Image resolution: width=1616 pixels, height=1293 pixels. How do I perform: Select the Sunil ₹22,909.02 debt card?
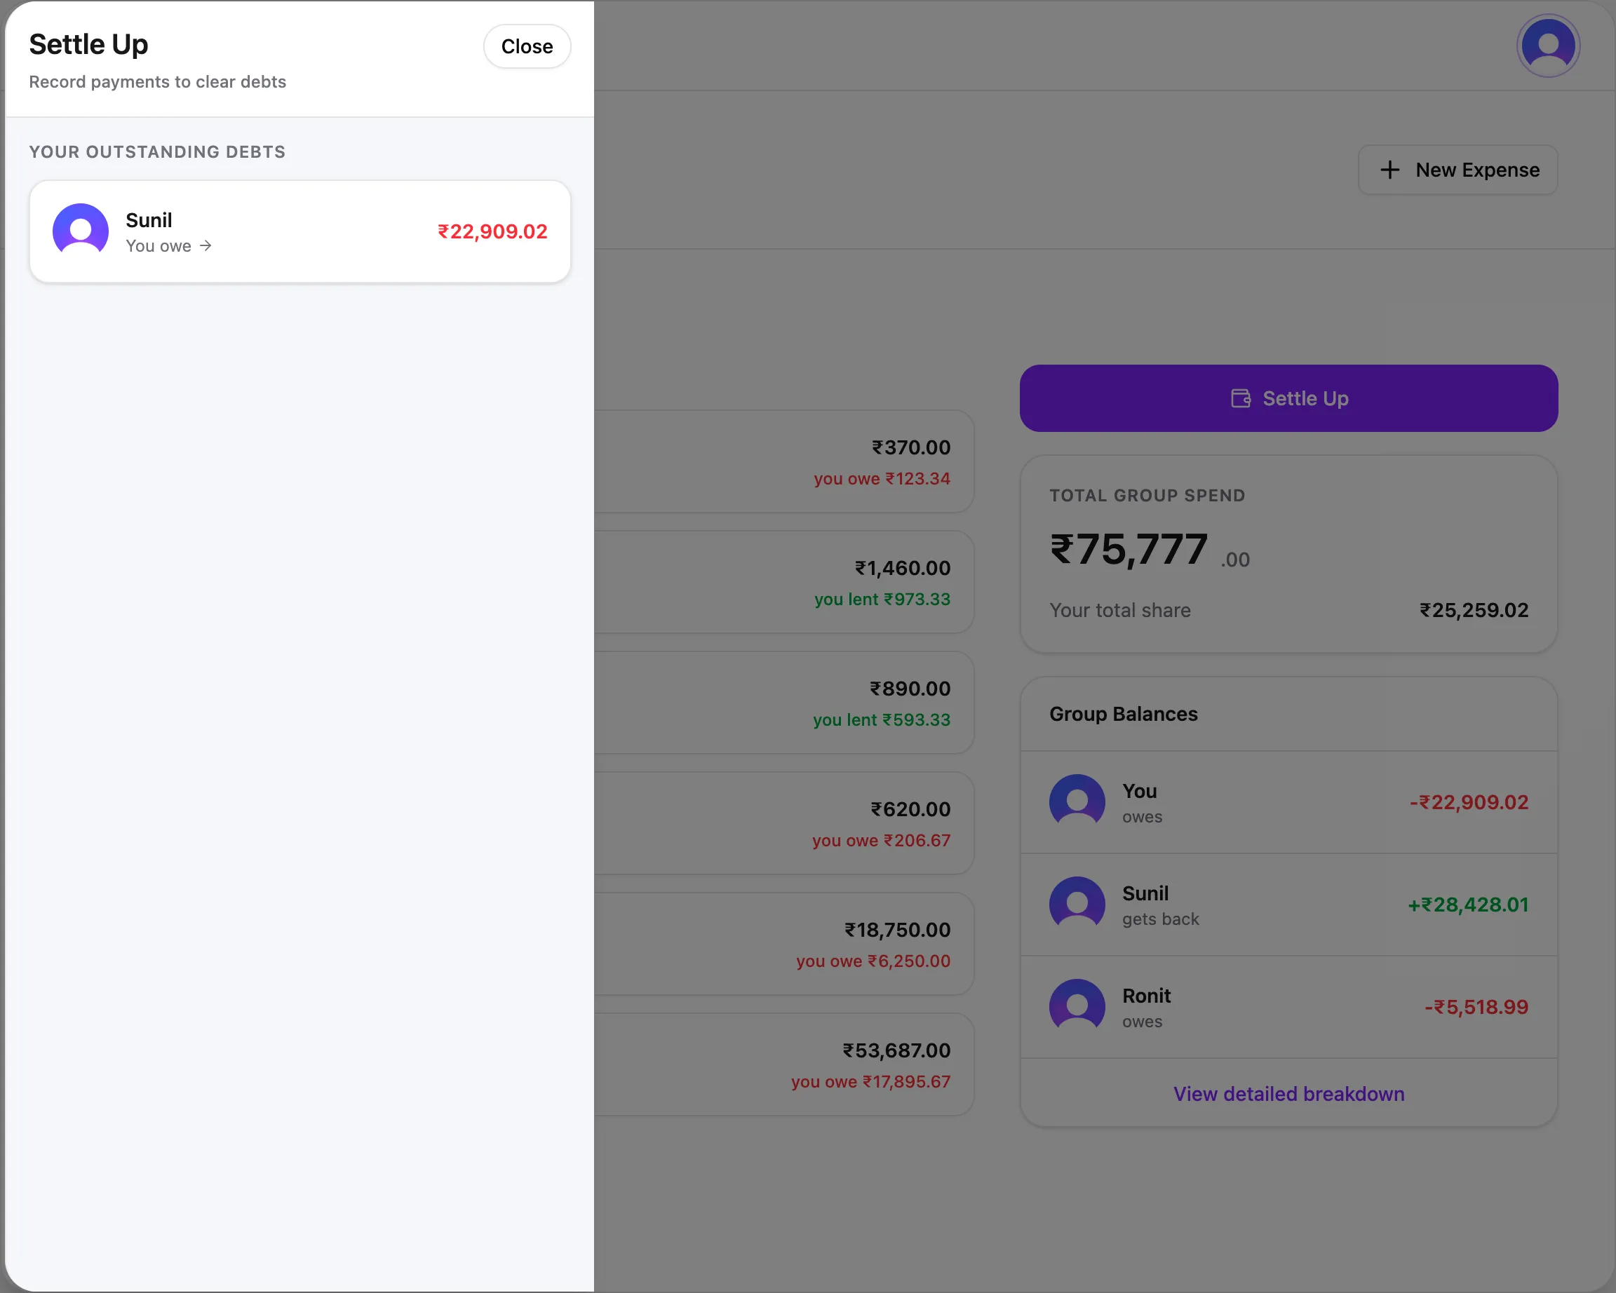299,231
